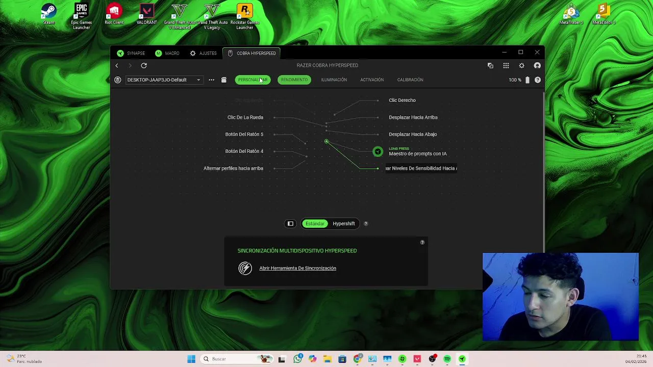Select the Desplazar Hacia Abajo mapping
Screen dimensions: 653x367
413,134
